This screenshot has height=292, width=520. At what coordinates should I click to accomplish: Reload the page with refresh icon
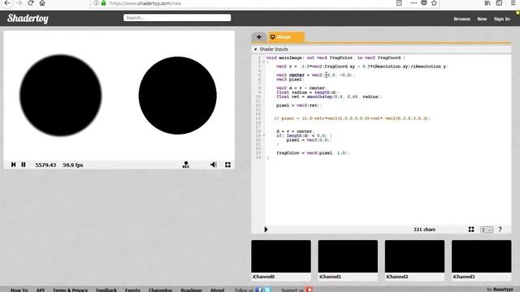(31, 3)
